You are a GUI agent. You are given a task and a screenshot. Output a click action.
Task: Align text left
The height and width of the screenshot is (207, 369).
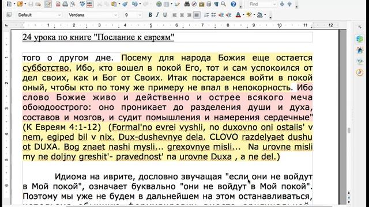174,15
